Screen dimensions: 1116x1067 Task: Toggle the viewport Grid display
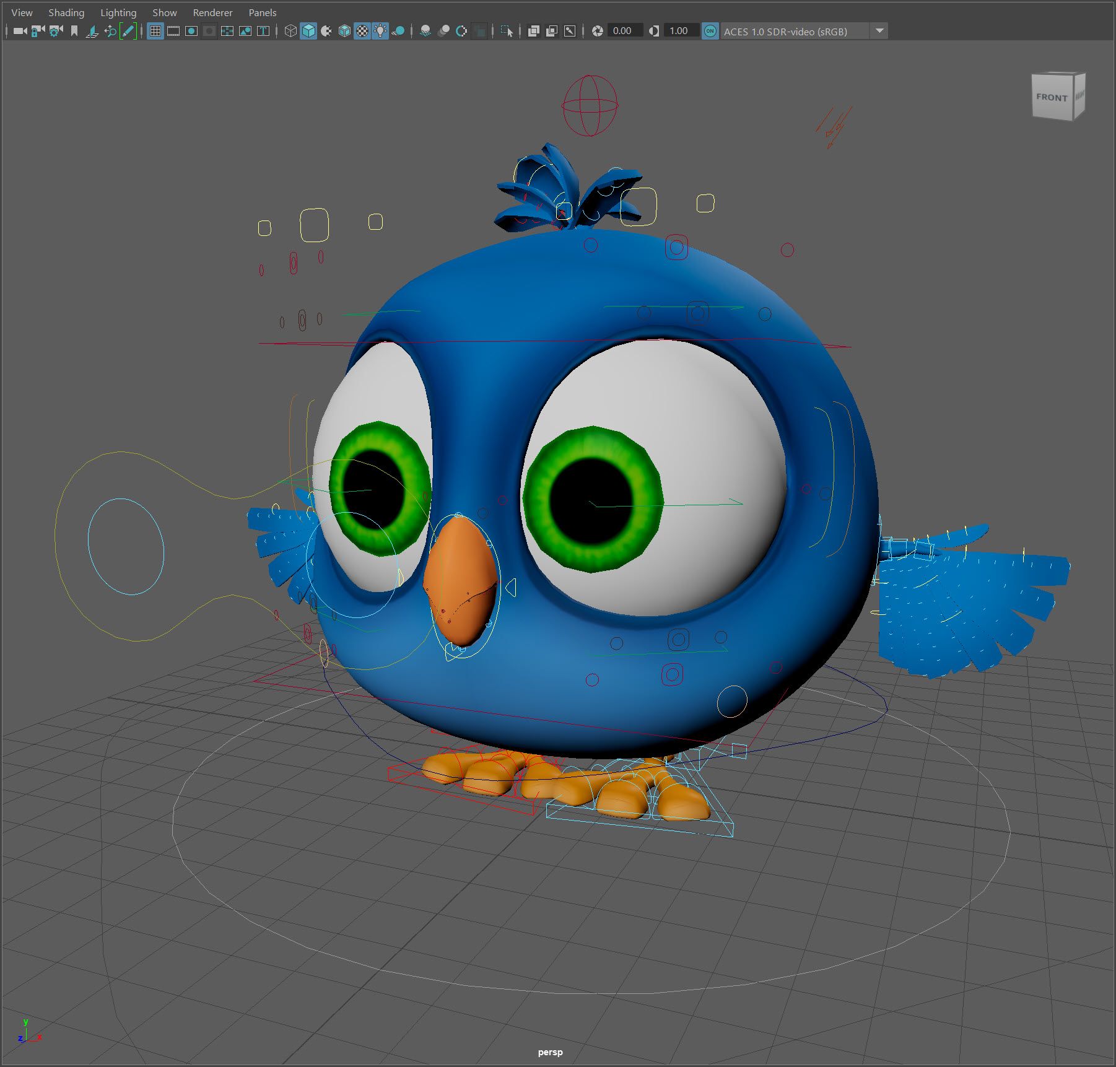coord(155,31)
